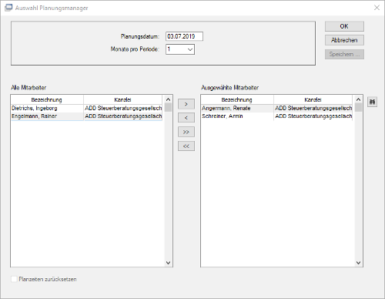The width and height of the screenshot is (385, 299).
Task: Move selected employee back with < button
Action: pos(186,118)
